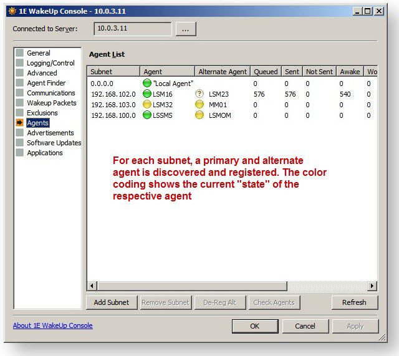
Task: Click the Check Agents button
Action: (x=274, y=302)
